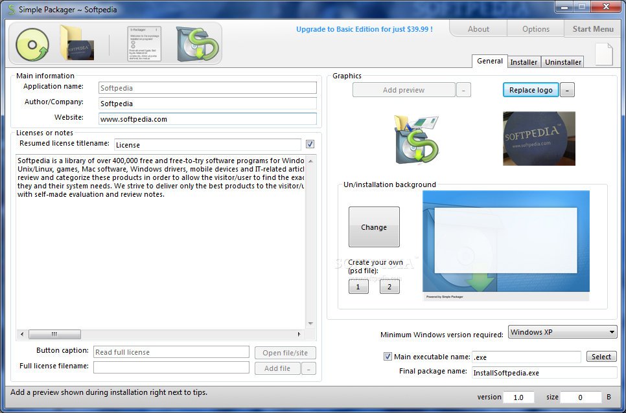626x413 pixels.
Task: Click the installation background preview image
Action: tap(506, 245)
